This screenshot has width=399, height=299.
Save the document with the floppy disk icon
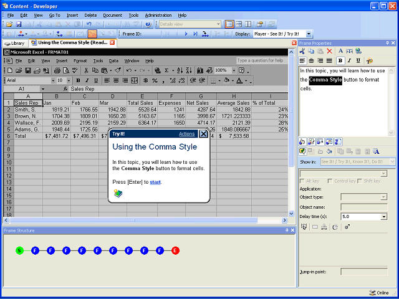pos(19,24)
